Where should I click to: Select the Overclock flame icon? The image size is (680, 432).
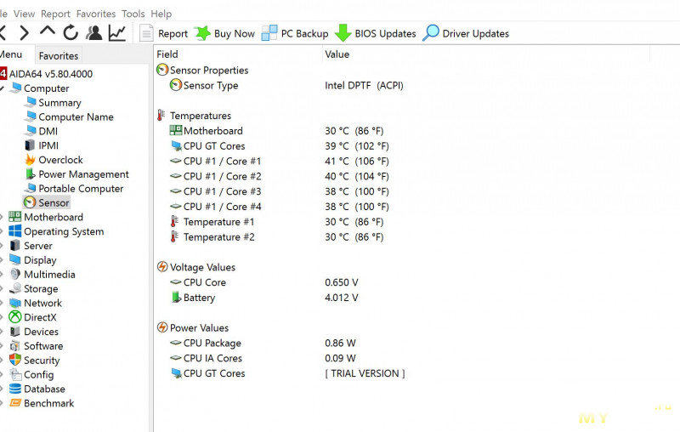tap(30, 160)
